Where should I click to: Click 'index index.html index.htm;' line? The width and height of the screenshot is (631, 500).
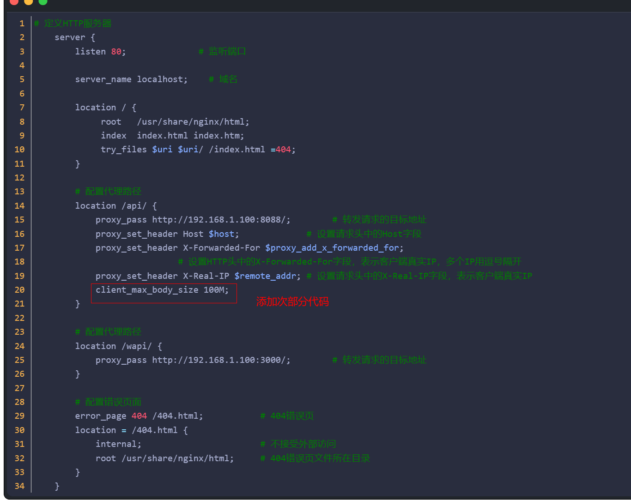[x=172, y=136]
